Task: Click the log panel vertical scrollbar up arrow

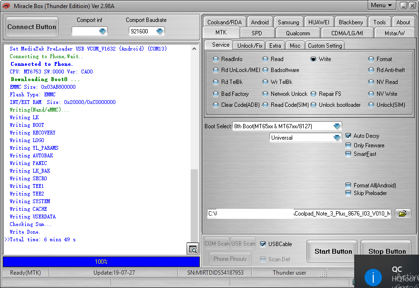Action: point(194,49)
